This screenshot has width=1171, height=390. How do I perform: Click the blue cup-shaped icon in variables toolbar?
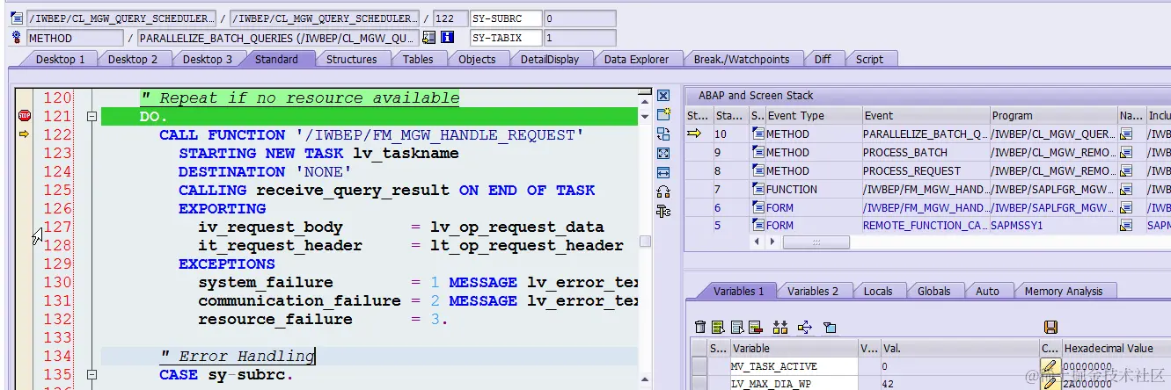click(x=829, y=328)
